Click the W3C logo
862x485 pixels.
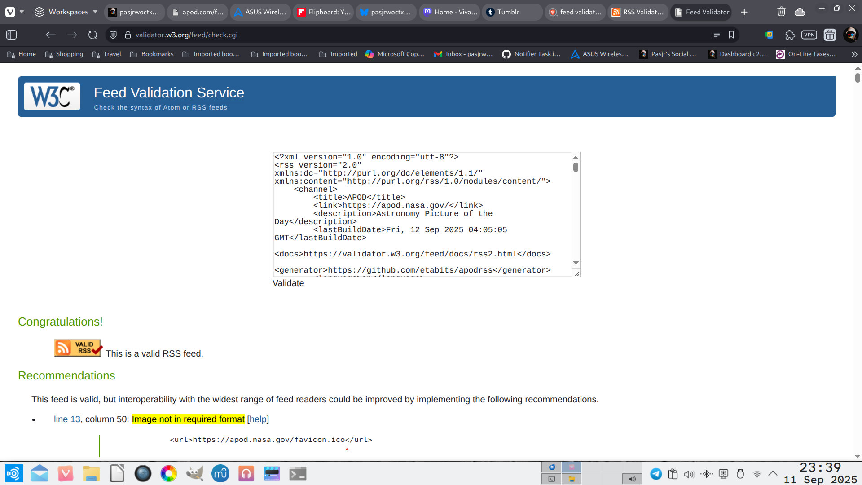point(52,97)
